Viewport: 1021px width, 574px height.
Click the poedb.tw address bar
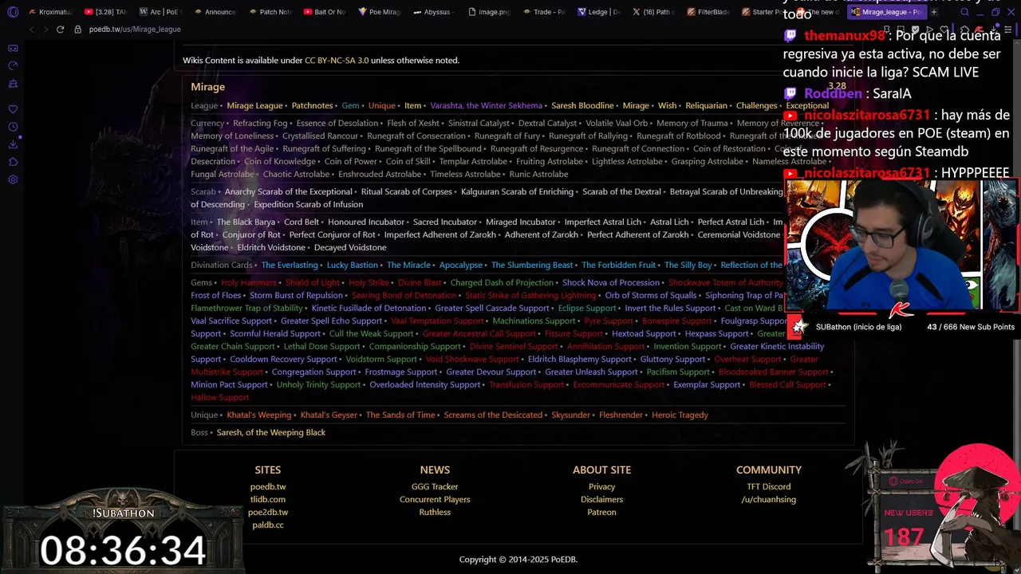(135, 29)
